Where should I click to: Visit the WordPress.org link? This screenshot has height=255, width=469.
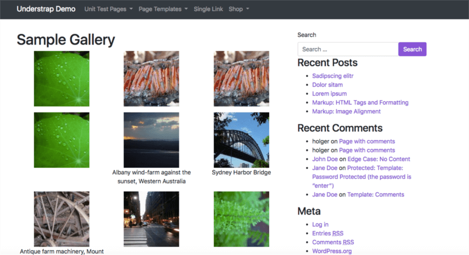(x=332, y=251)
